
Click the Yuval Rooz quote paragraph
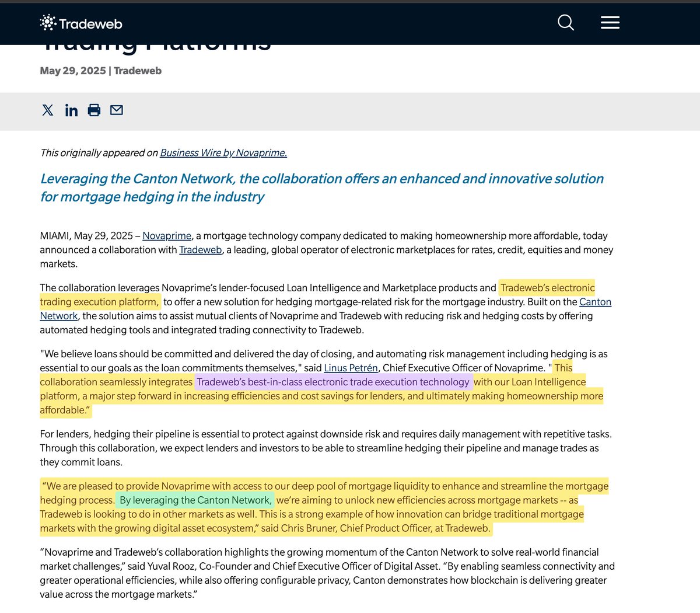(327, 573)
